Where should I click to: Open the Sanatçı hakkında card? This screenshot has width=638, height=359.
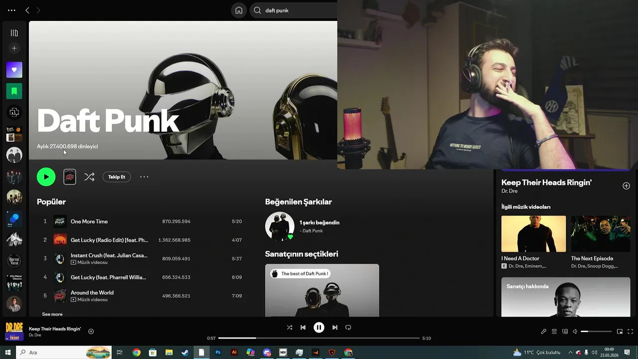click(566, 297)
